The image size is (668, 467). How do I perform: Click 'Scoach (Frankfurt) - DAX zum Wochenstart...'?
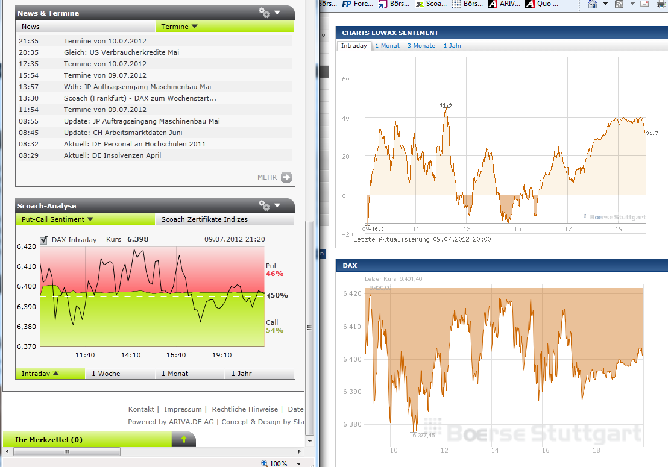click(x=140, y=98)
